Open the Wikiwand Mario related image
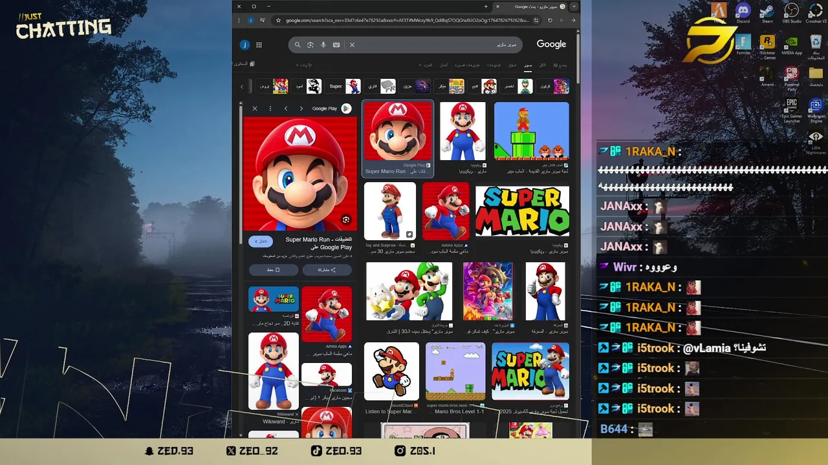Screen dimensions: 828x465 pyautogui.click(x=274, y=371)
